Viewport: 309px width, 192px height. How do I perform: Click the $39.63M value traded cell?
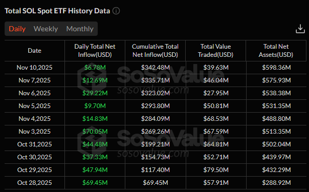click(216, 68)
